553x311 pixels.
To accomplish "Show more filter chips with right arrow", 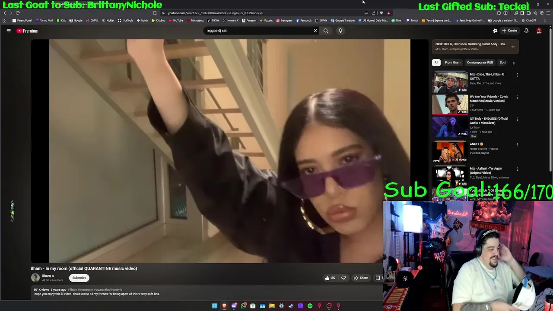I will click(x=513, y=63).
